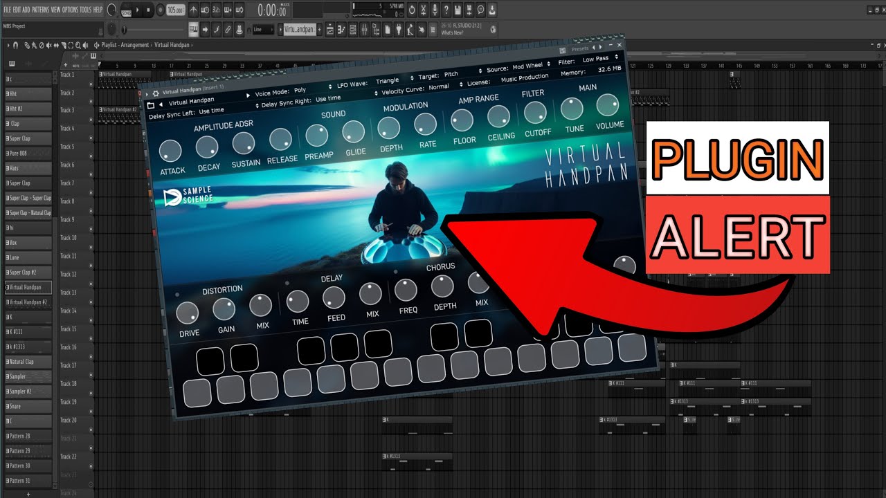
Task: Open Virtual Handpan plugin gear settings
Action: [x=155, y=93]
